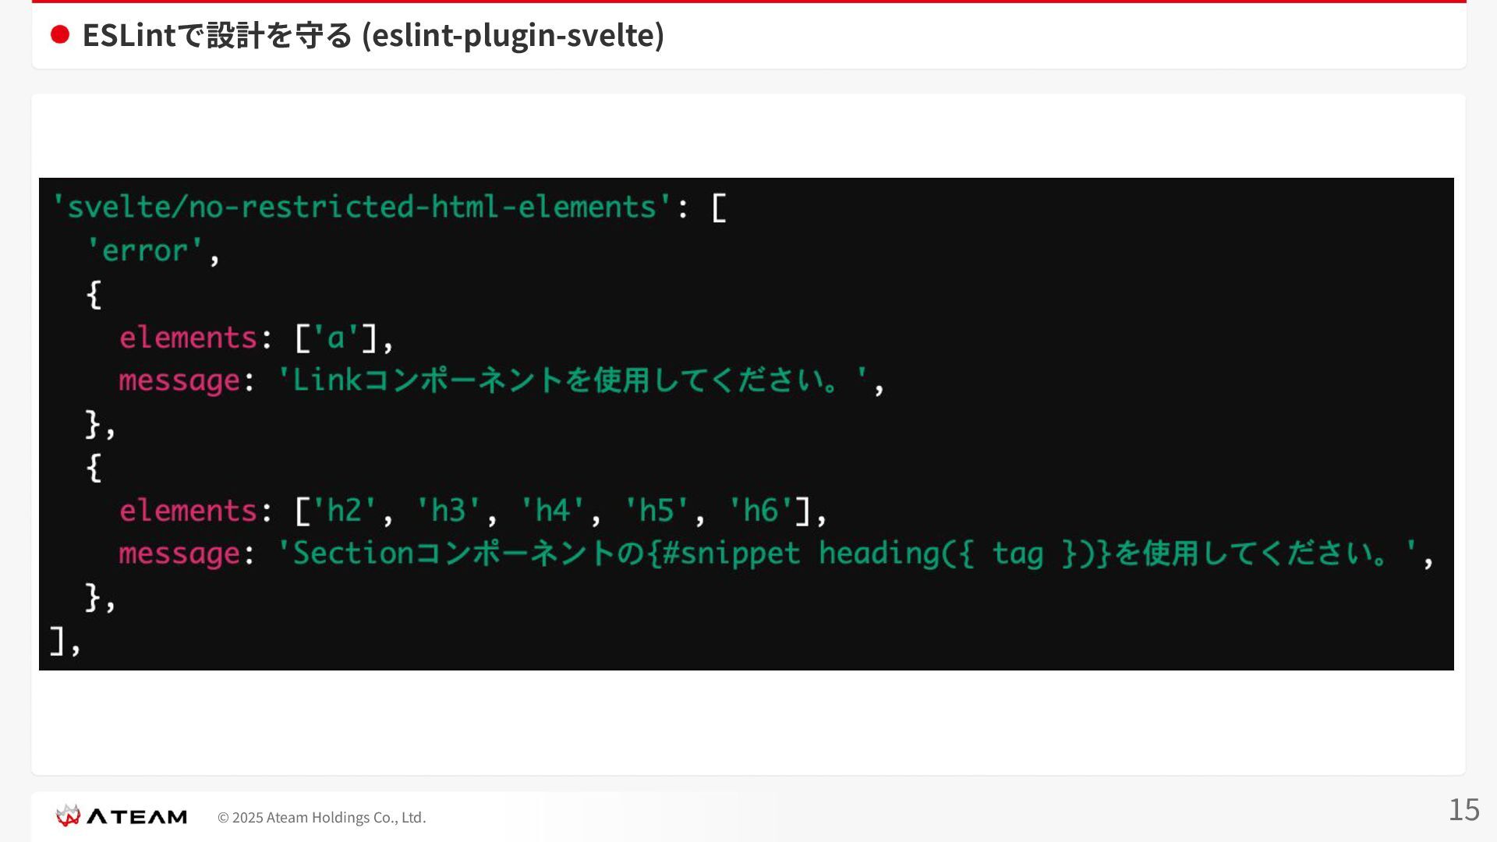Click the message 'Linkコンポーネントを使用してください。'
The width and height of the screenshot is (1497, 842).
pyautogui.click(x=573, y=380)
